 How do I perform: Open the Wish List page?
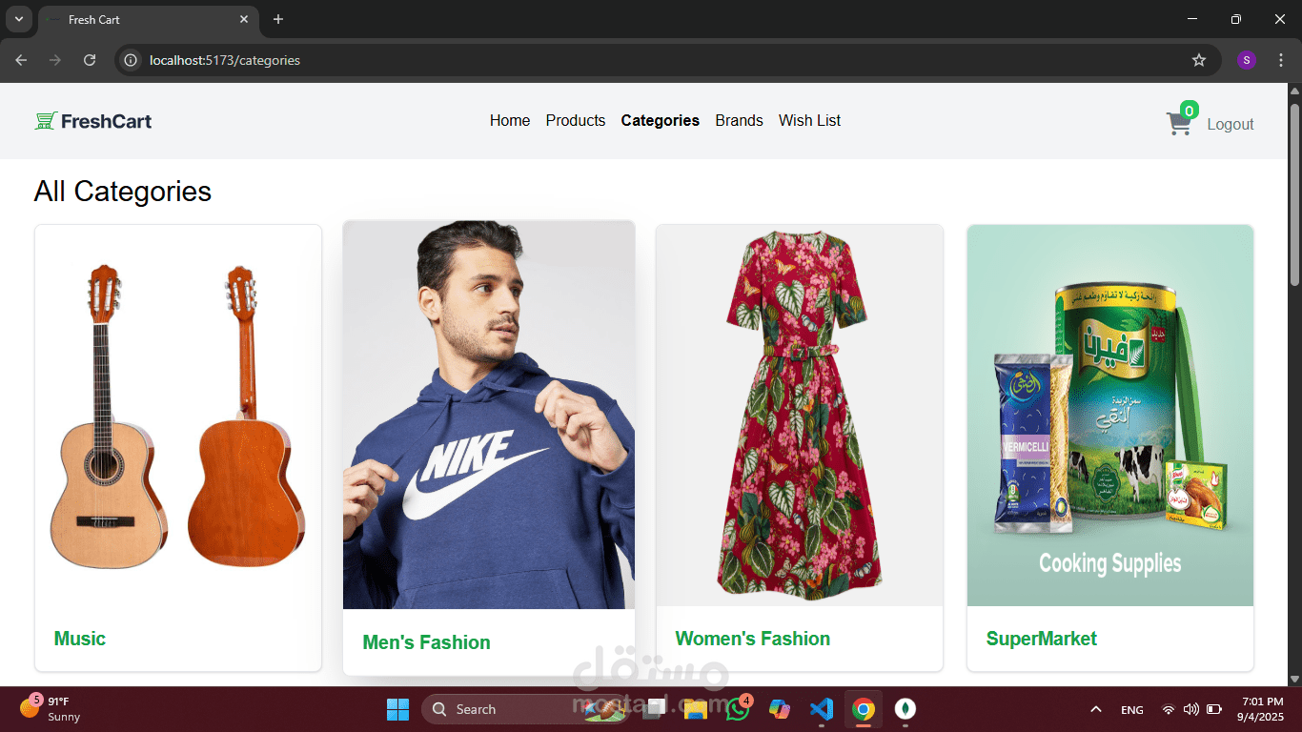click(810, 121)
